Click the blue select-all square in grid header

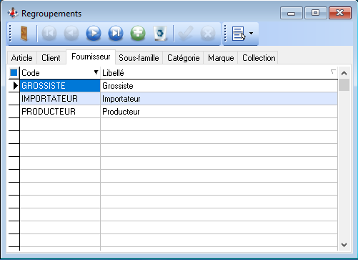(14, 72)
